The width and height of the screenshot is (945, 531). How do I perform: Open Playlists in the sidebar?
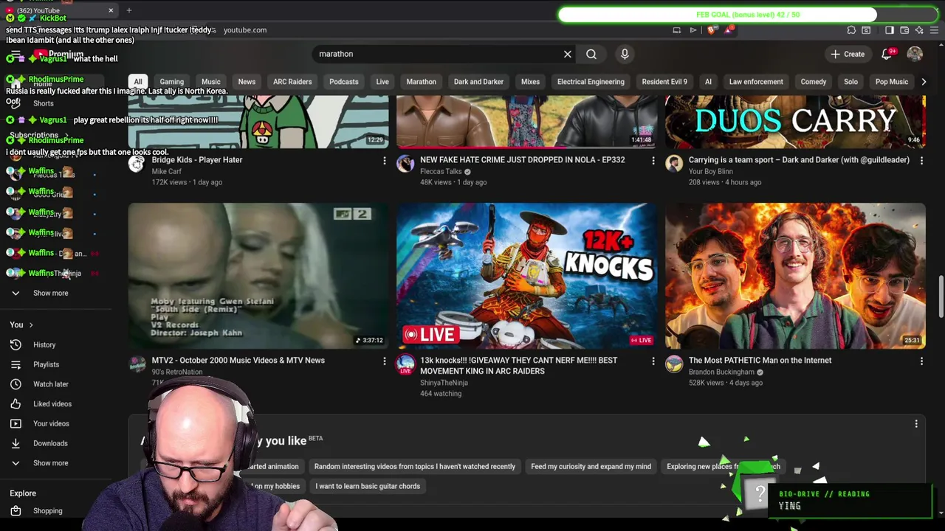tap(46, 364)
